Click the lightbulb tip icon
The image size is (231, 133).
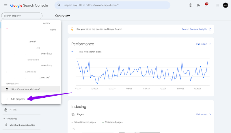point(72,29)
